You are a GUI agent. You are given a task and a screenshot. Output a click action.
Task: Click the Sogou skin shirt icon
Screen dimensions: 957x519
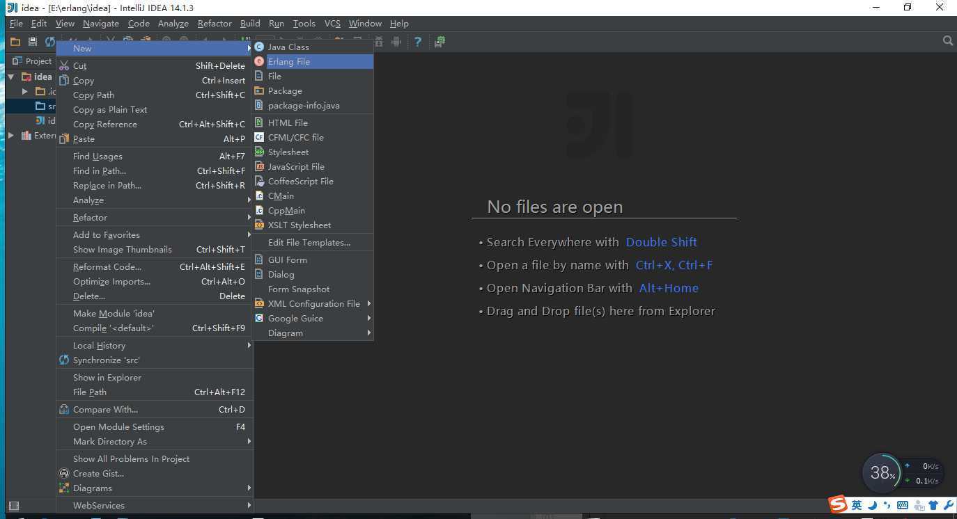click(933, 505)
